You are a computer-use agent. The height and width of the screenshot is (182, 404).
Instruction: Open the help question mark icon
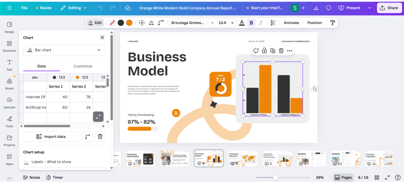398,177
